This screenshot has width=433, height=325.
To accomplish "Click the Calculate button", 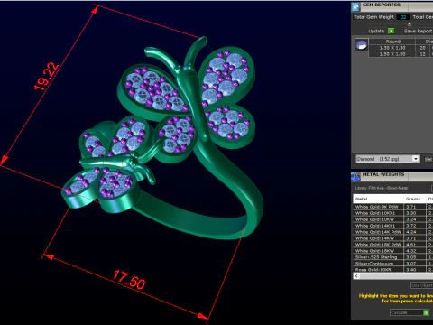I will (410, 312).
